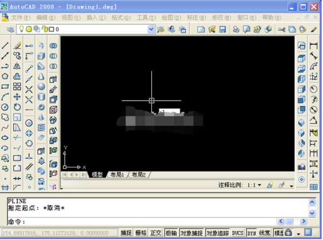Click the Rotate modify tool

17,107
